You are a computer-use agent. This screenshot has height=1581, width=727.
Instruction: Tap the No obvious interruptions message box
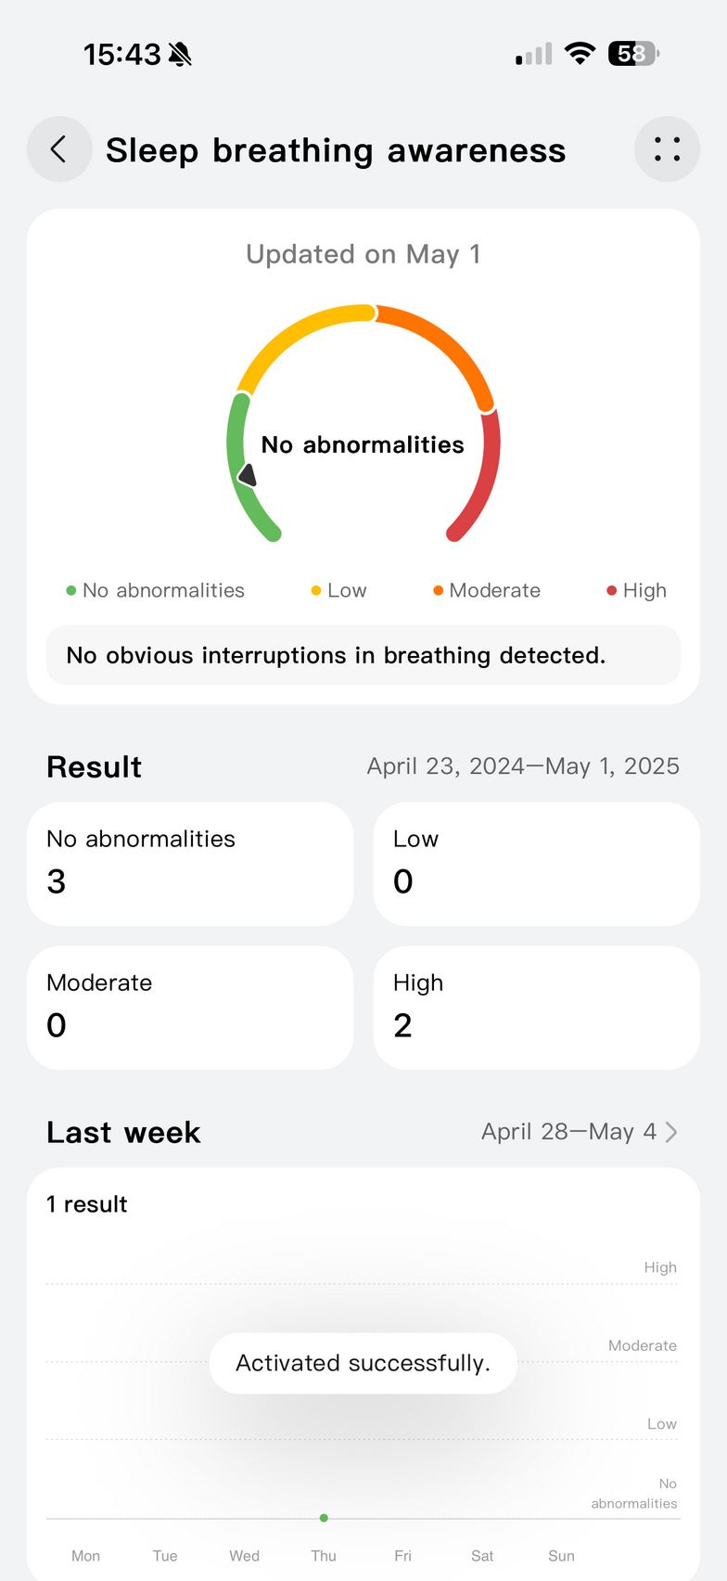(x=363, y=655)
